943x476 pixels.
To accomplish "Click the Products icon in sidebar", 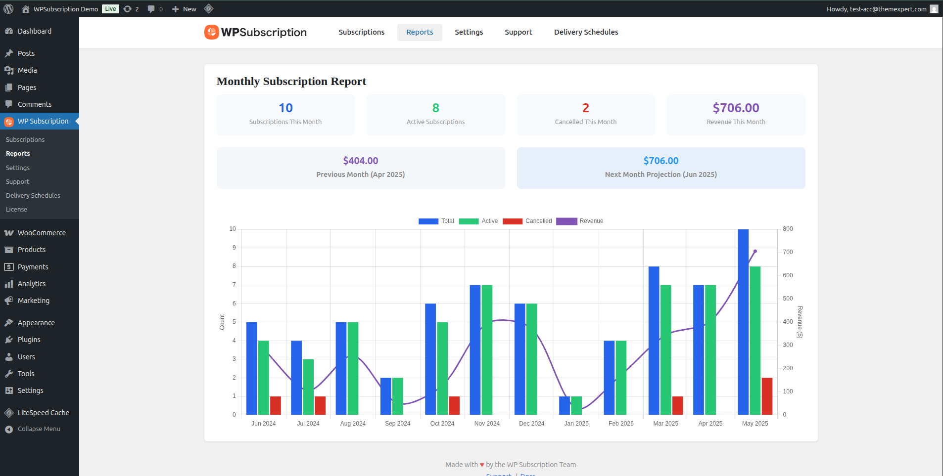I will 9,250.
